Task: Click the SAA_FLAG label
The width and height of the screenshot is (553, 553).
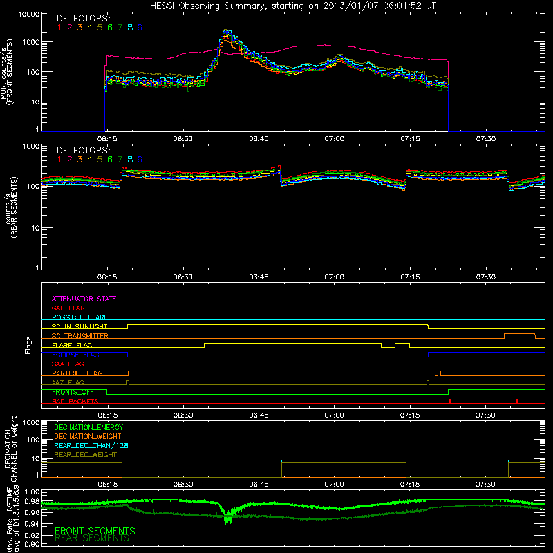Action: coord(68,364)
